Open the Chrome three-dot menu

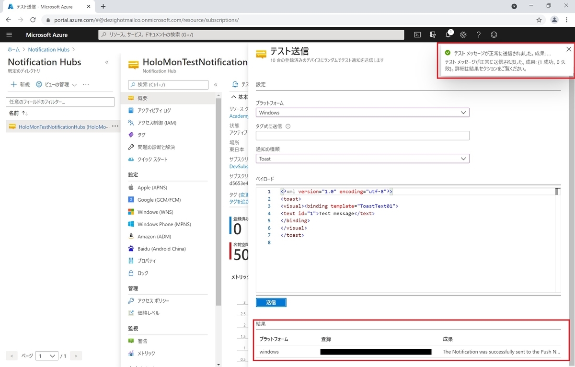point(567,20)
